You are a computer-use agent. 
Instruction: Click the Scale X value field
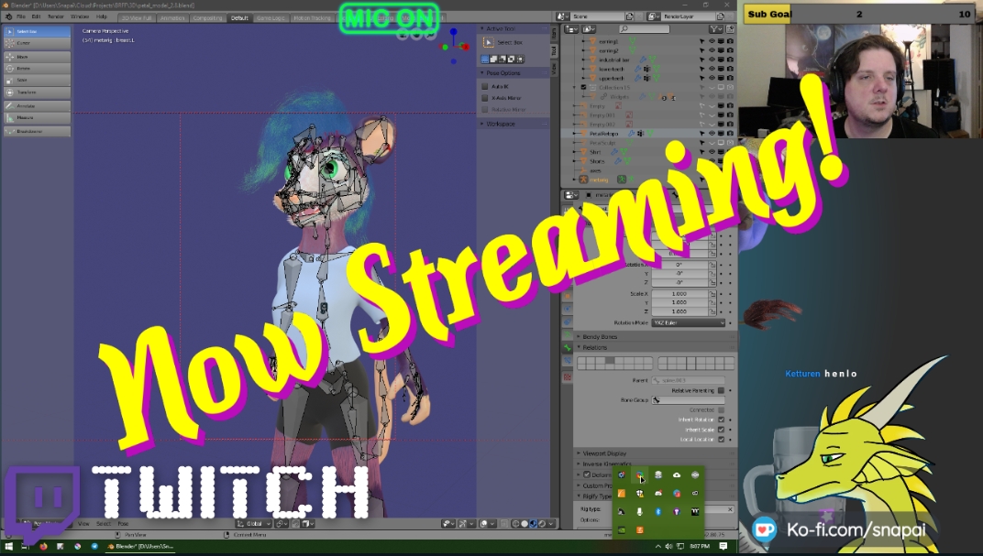679,294
